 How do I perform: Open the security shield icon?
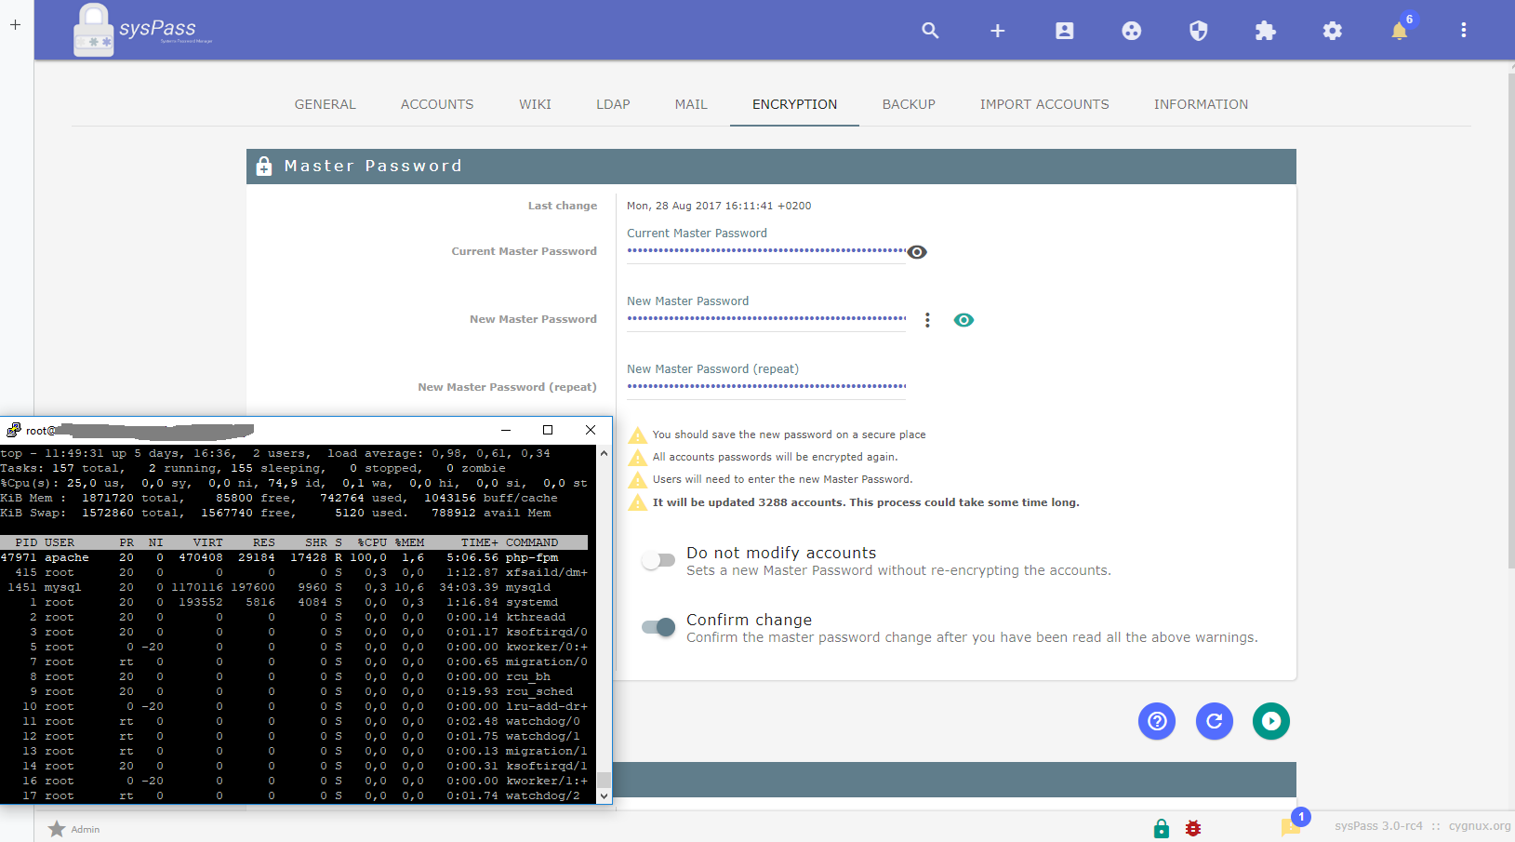[x=1198, y=30]
